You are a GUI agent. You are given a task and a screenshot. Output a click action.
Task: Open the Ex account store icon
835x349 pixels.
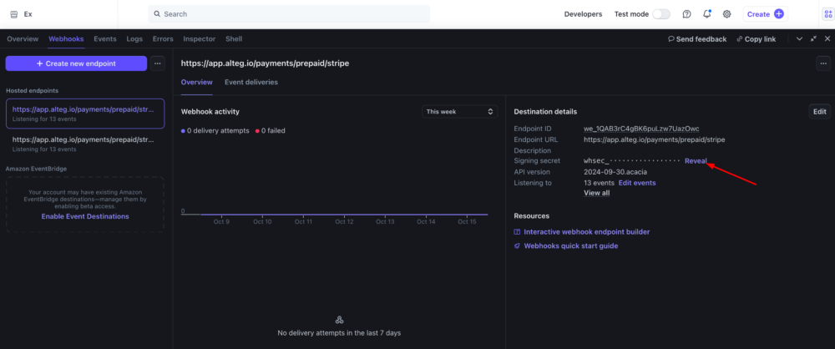[x=14, y=14]
